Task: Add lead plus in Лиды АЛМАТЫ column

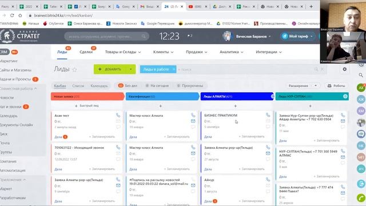Action: 235,106
